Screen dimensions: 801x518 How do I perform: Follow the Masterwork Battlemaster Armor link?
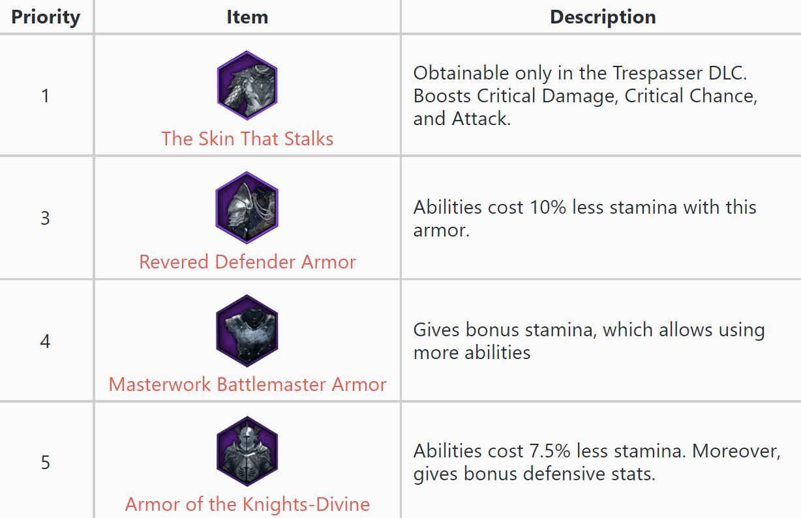[247, 384]
